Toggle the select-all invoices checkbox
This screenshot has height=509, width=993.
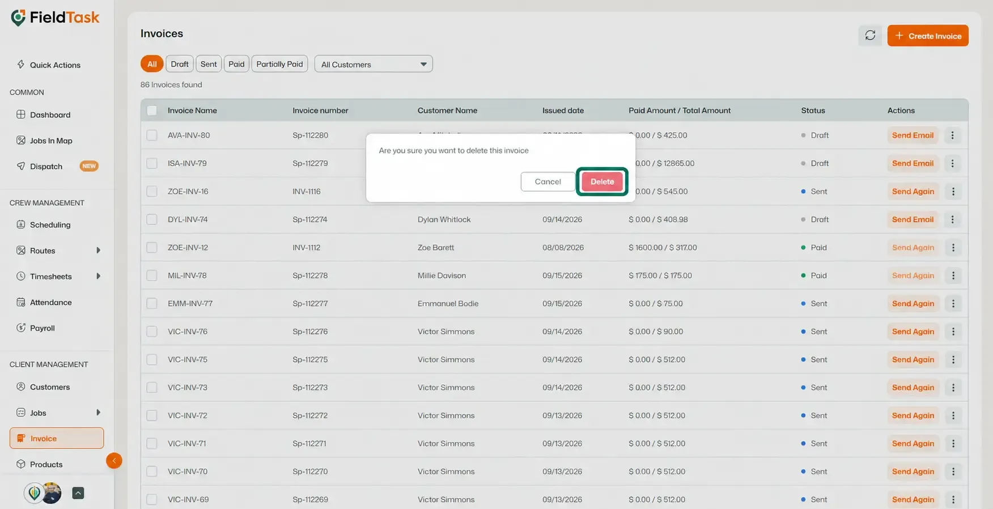152,111
